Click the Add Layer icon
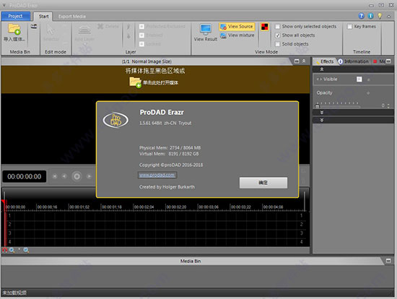This screenshot has height=299, width=397. (x=84, y=30)
